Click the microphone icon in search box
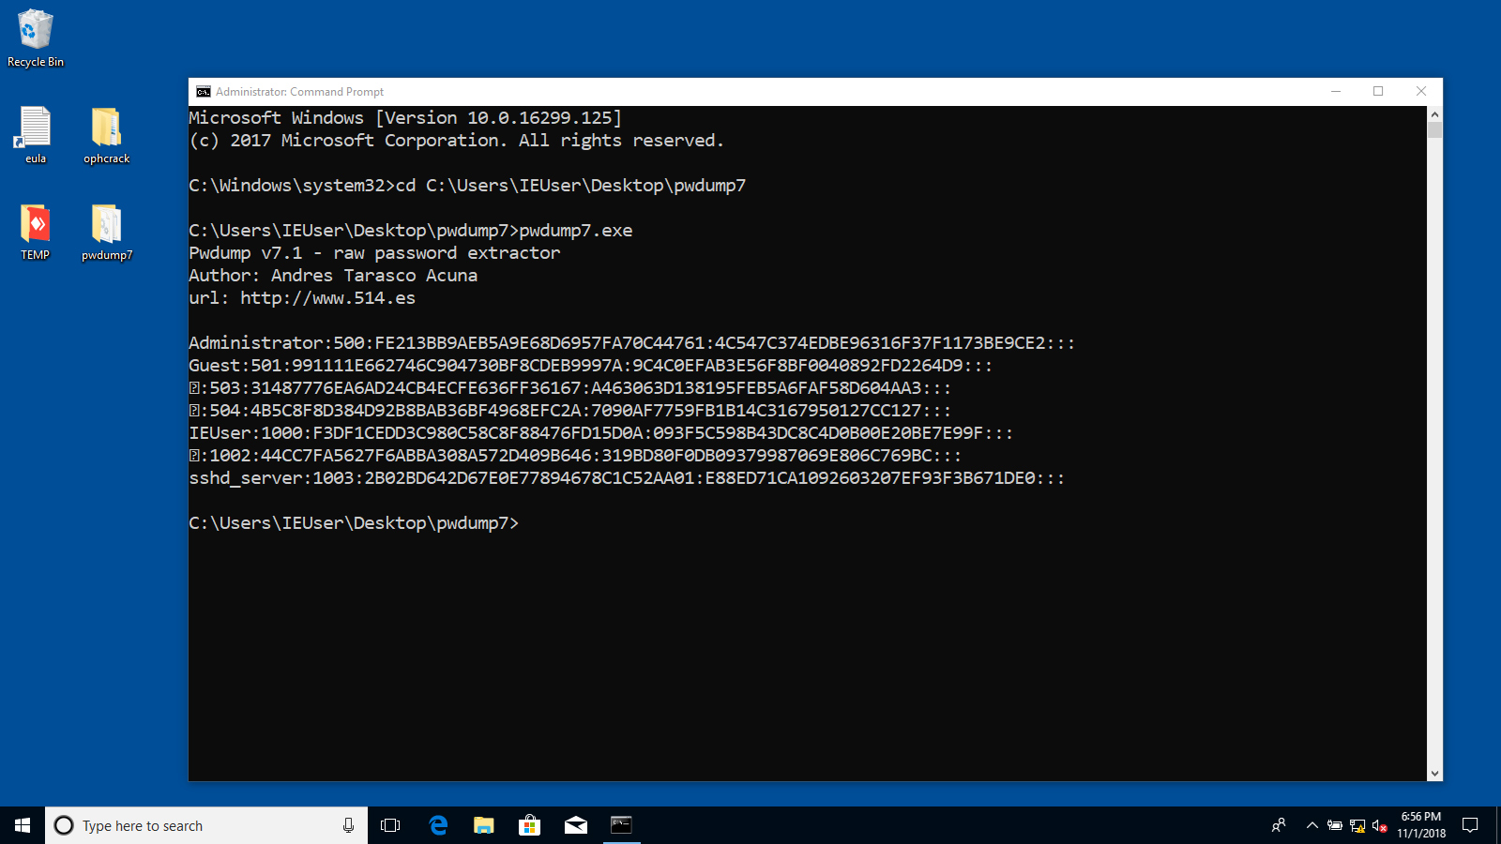Screen dimensions: 1501x844 (x=348, y=825)
